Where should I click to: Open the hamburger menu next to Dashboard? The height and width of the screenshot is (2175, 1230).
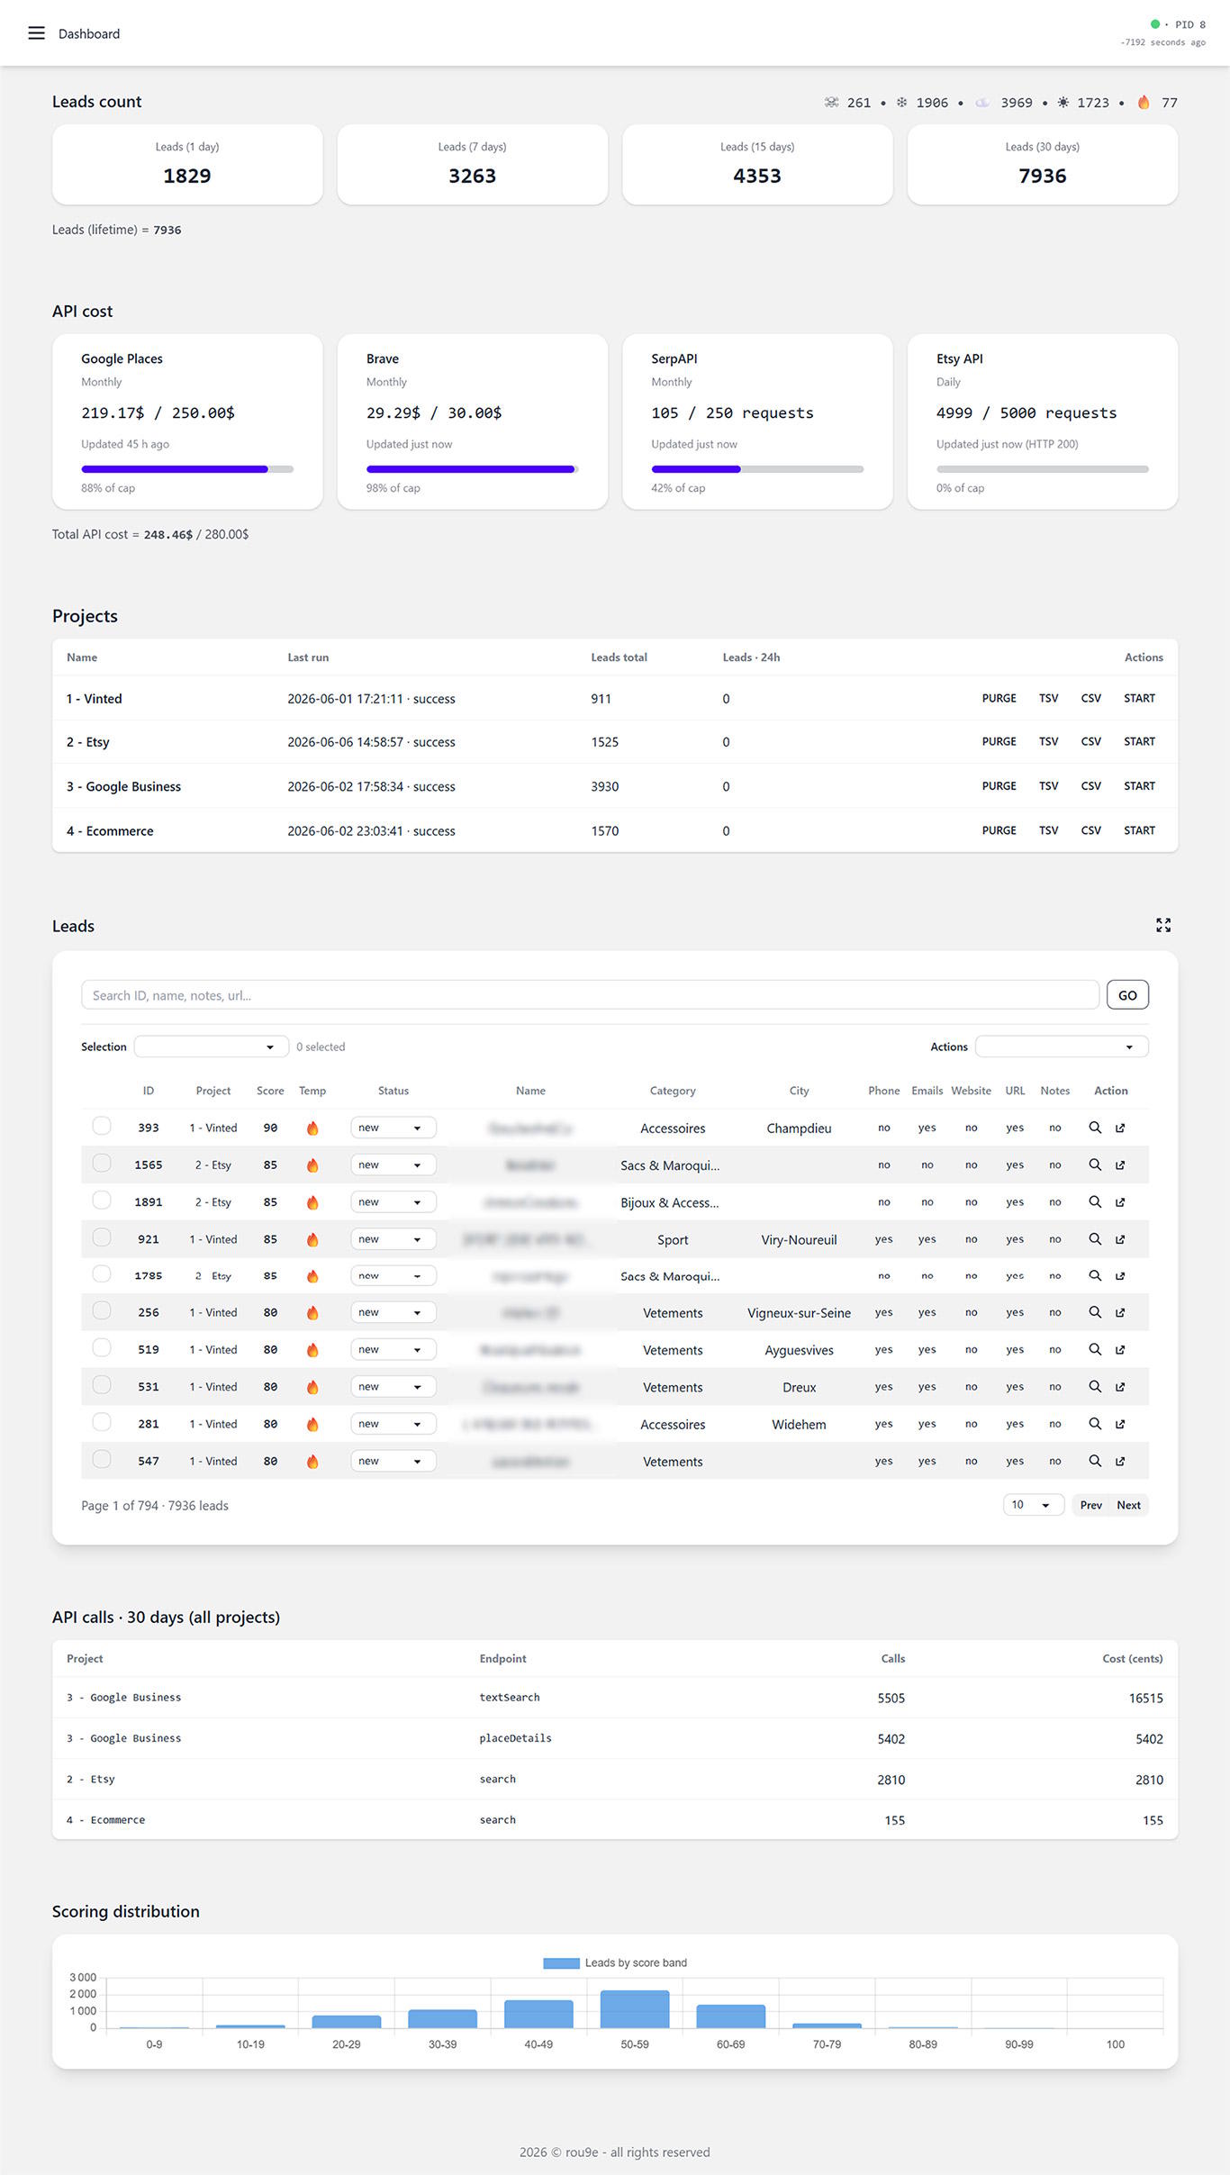click(x=36, y=33)
